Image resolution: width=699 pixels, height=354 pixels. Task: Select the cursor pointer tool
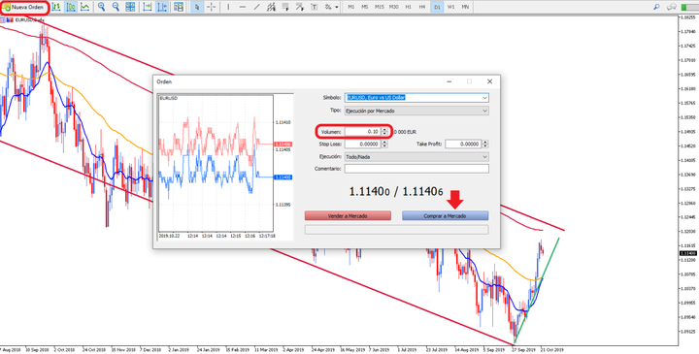(197, 7)
